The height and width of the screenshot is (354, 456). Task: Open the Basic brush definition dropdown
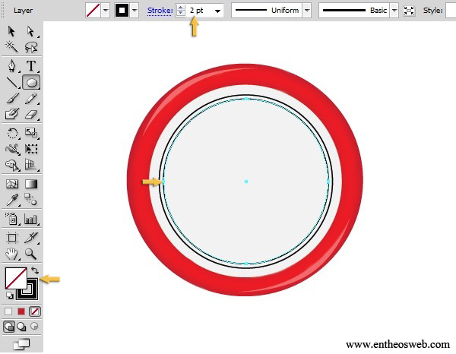(x=394, y=11)
